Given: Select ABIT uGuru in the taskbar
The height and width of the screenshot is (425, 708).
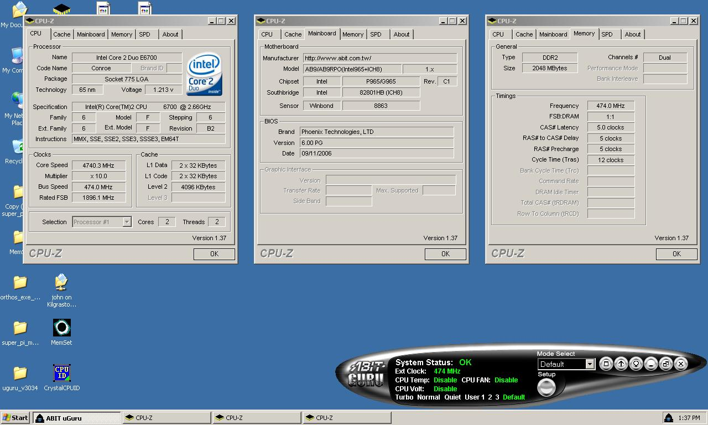Looking at the screenshot, I should pos(76,418).
